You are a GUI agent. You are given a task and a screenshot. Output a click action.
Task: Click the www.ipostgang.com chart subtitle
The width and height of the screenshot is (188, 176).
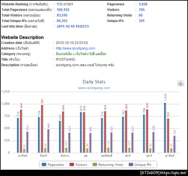(94, 88)
